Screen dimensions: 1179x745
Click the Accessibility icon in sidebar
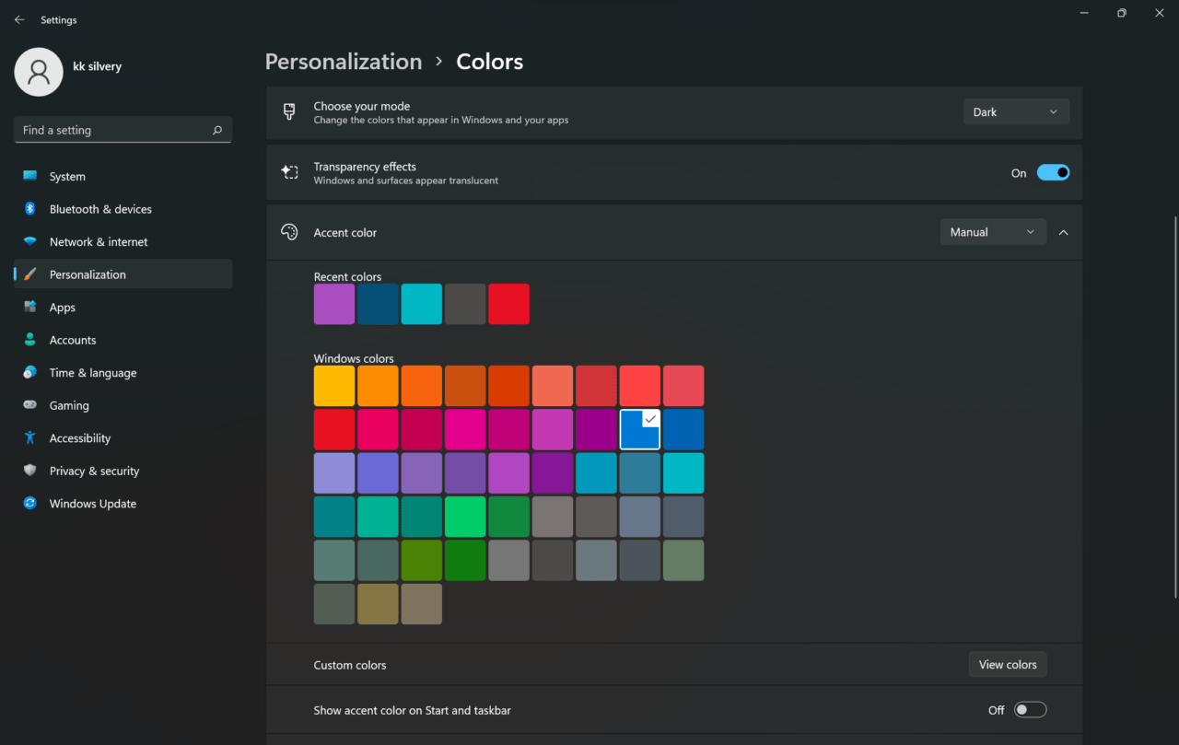click(x=29, y=437)
